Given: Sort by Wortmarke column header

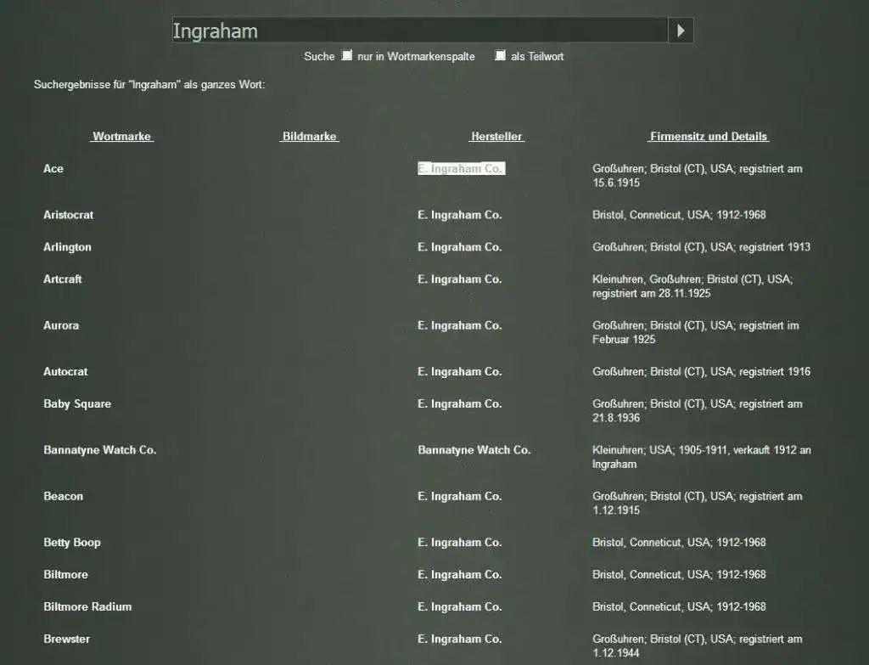Looking at the screenshot, I should coord(122,137).
